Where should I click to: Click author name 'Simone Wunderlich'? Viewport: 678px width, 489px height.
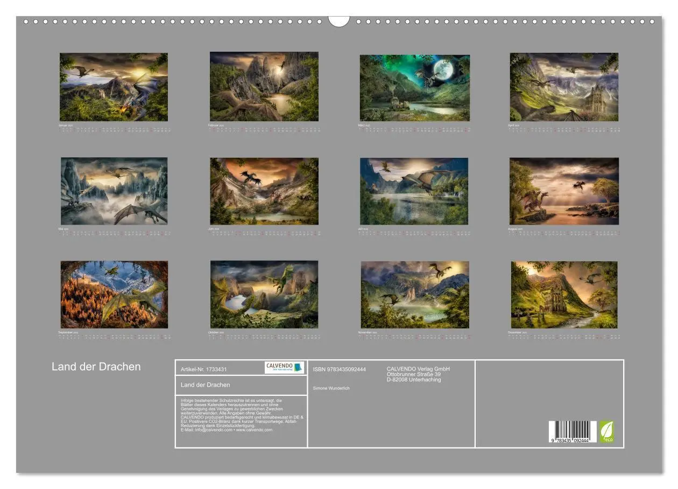coord(331,388)
